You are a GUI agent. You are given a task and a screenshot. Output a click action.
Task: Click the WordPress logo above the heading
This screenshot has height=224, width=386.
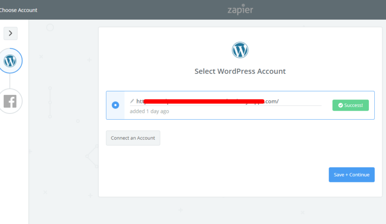coord(240,50)
